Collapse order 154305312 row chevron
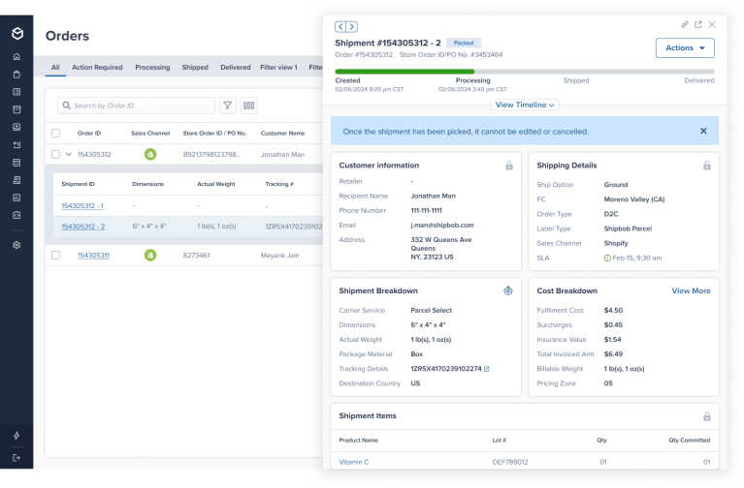 [68, 154]
